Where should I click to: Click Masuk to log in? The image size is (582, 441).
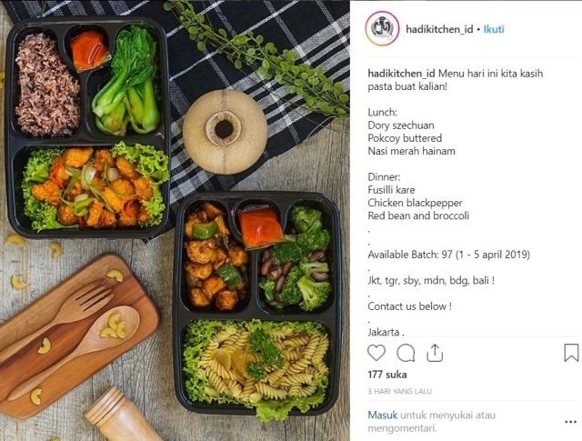click(x=382, y=415)
